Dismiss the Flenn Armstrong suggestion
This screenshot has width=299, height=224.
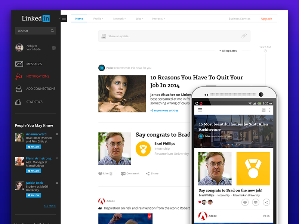[x=57, y=158]
